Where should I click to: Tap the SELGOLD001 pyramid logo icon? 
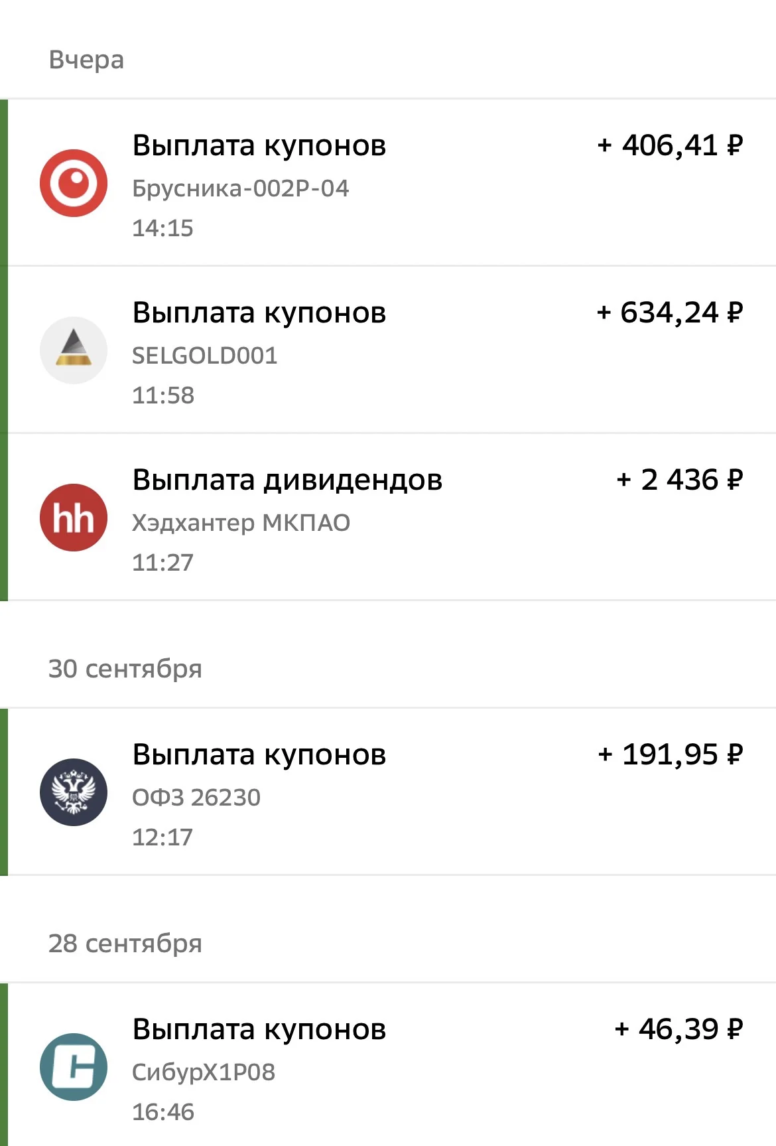point(74,350)
